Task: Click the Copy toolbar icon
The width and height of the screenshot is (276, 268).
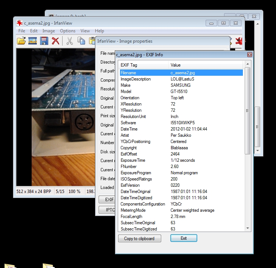Action: 81,41
